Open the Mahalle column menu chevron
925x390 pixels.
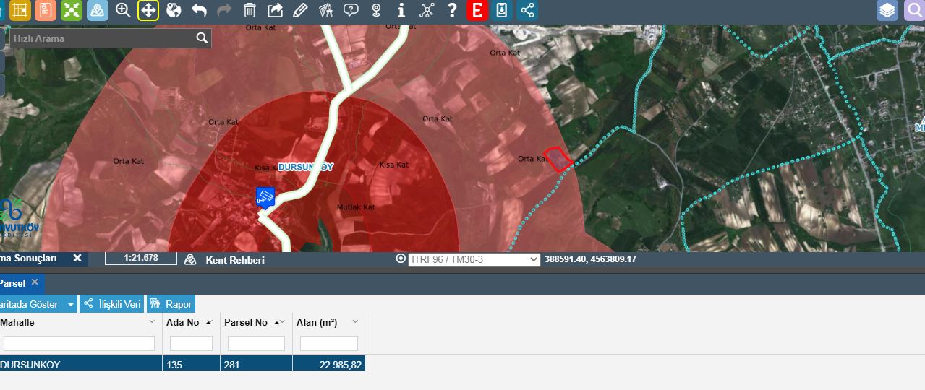[x=152, y=322]
